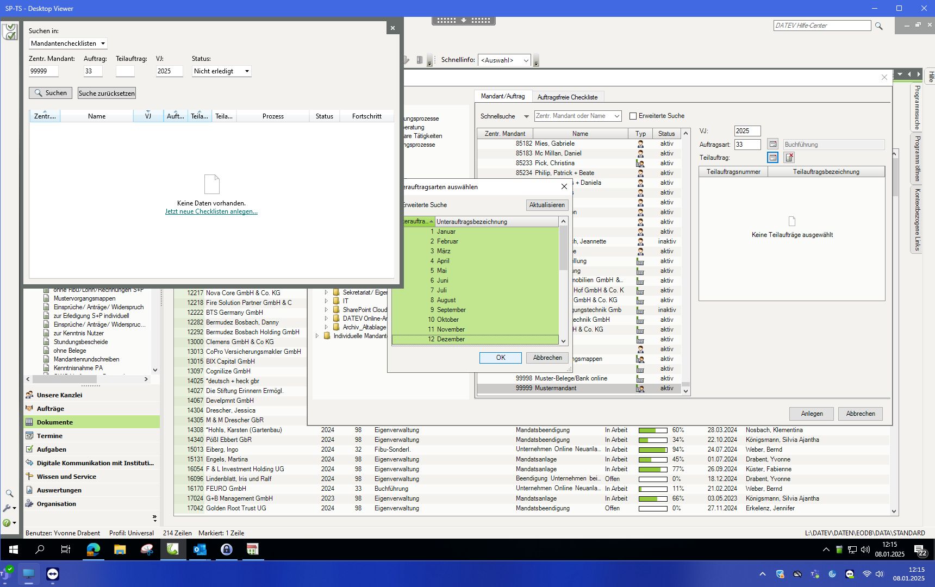Image resolution: width=935 pixels, height=587 pixels.
Task: Click the TeamViewer icon in the outer taskbar
Action: pyautogui.click(x=53, y=574)
